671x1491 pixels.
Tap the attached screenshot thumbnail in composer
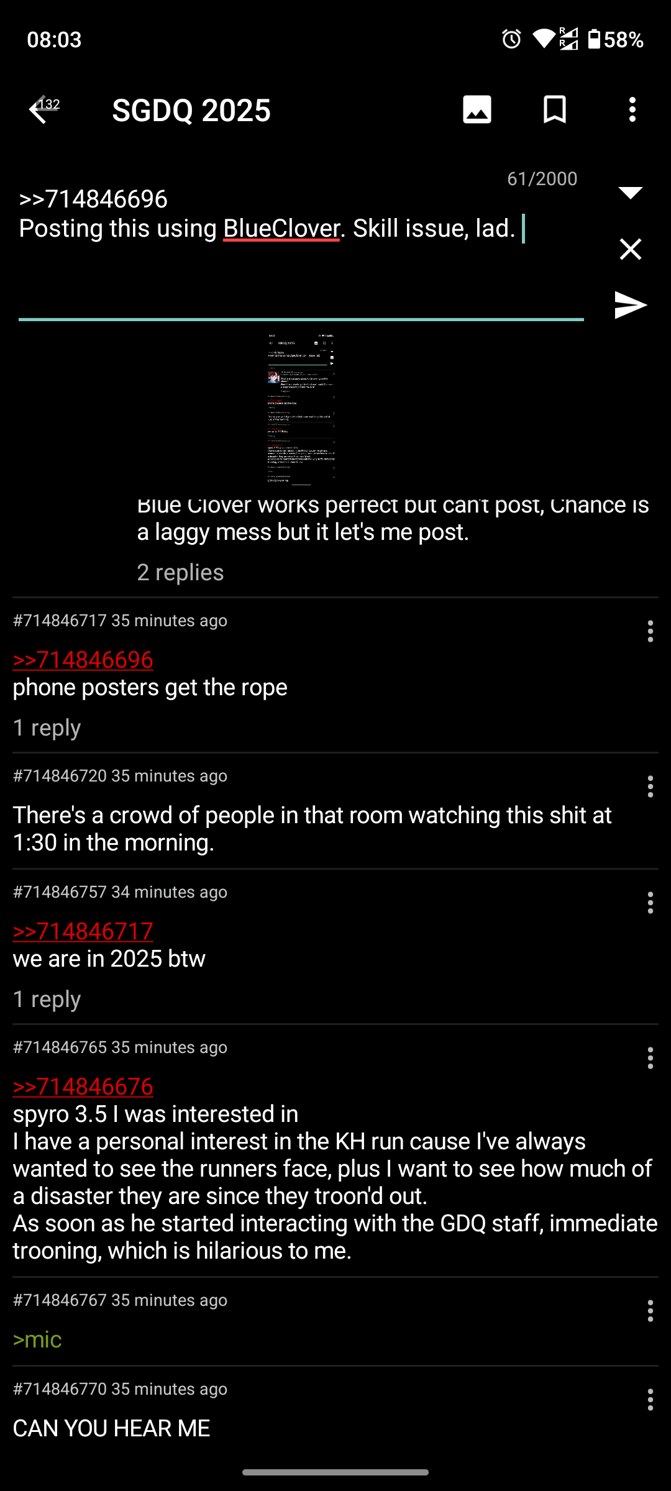[x=301, y=408]
